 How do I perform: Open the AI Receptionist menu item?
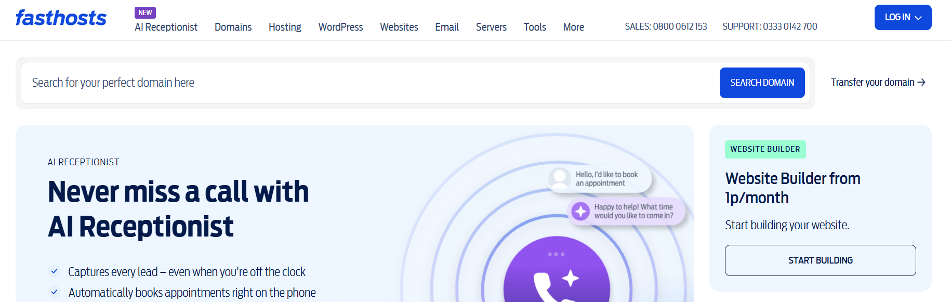pyautogui.click(x=166, y=27)
